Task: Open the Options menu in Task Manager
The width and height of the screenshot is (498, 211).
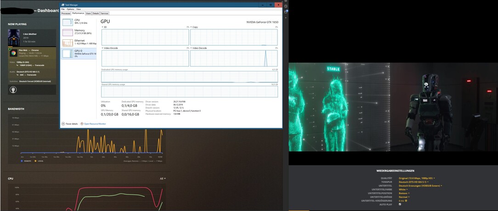Action: coord(70,10)
